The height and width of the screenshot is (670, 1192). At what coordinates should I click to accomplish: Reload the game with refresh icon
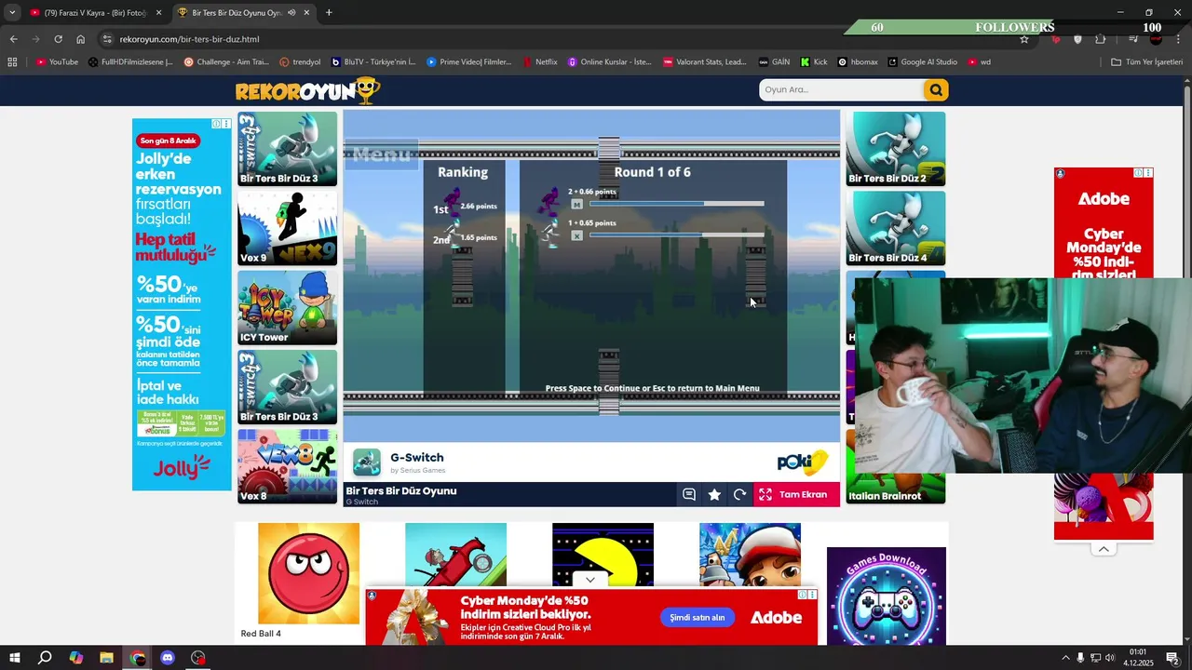coord(739,495)
